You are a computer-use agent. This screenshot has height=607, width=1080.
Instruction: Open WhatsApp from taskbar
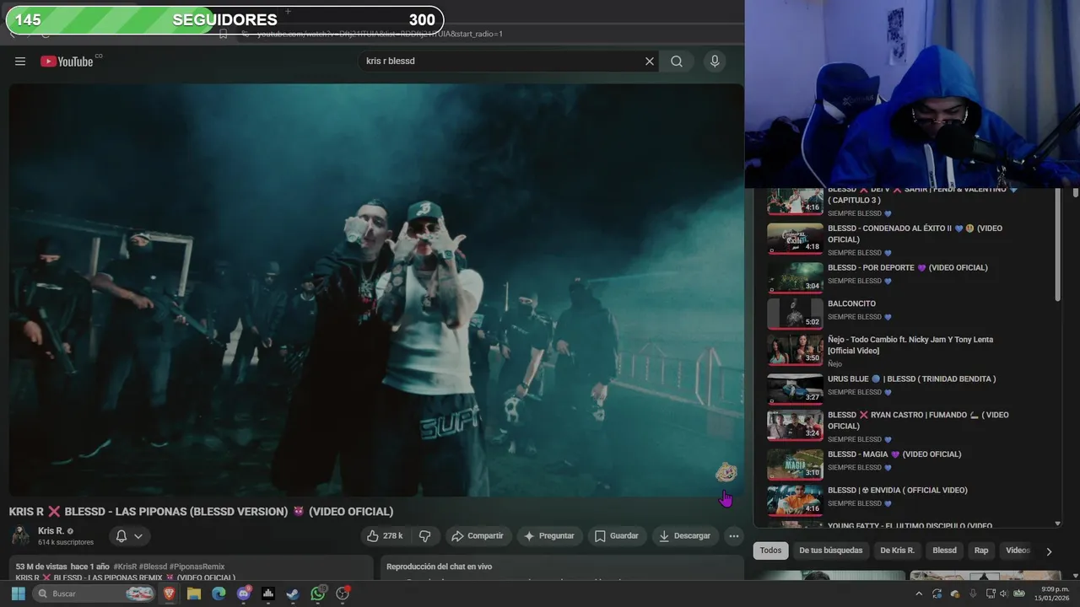318,594
